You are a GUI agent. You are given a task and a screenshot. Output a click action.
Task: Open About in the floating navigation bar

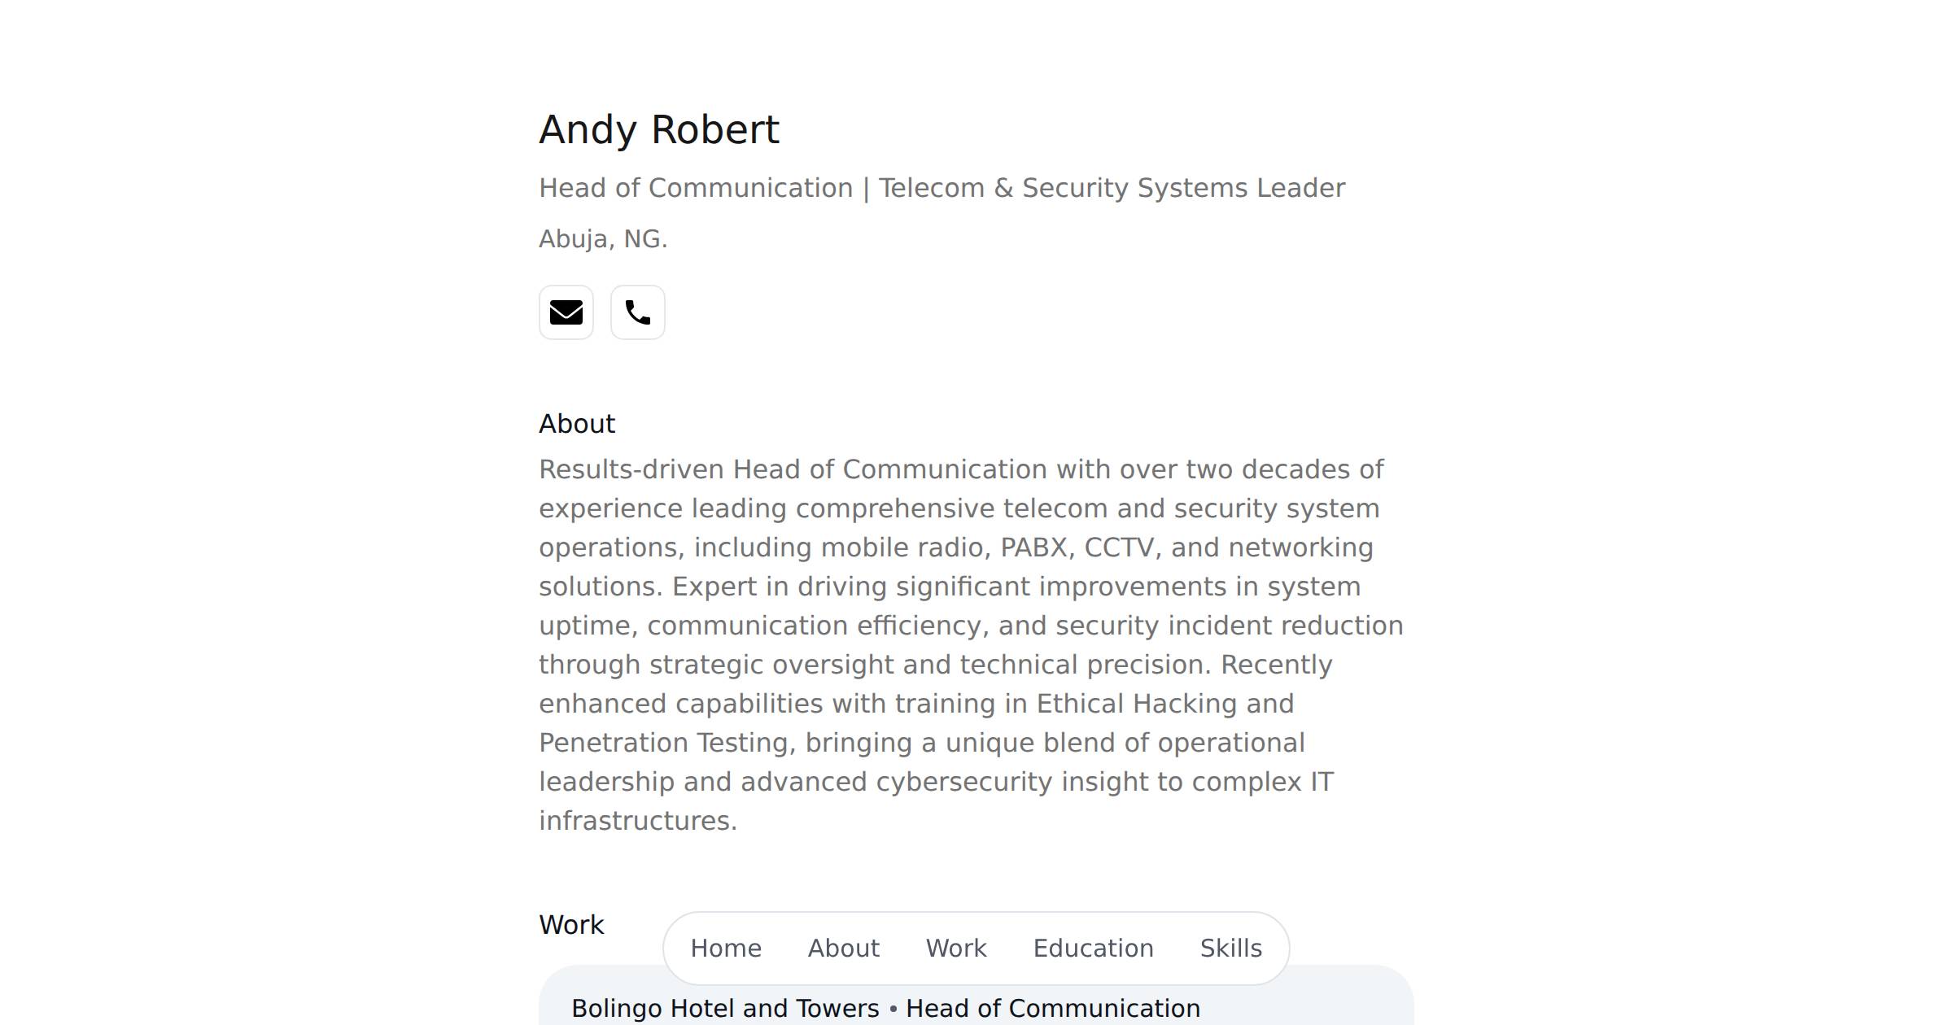coord(844,949)
